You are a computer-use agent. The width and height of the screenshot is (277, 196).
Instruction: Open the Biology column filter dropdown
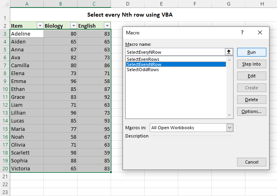pyautogui.click(x=73, y=26)
